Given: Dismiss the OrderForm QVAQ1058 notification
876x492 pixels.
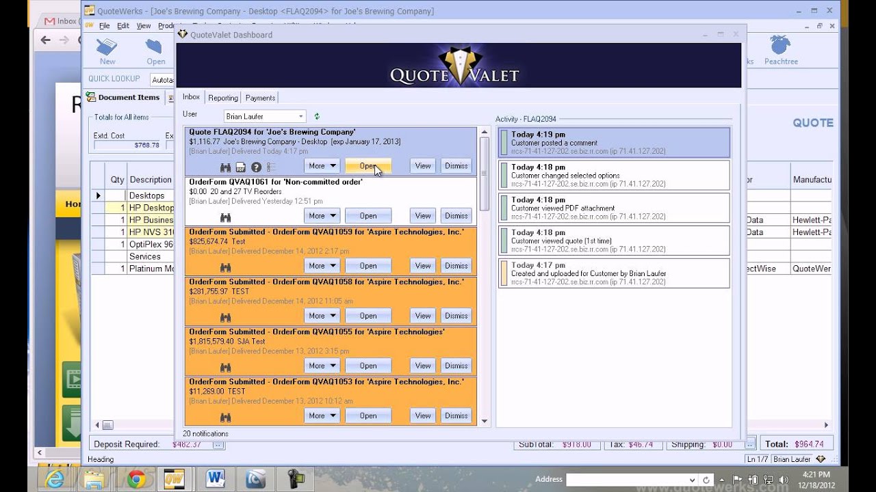Looking at the screenshot, I should [456, 316].
